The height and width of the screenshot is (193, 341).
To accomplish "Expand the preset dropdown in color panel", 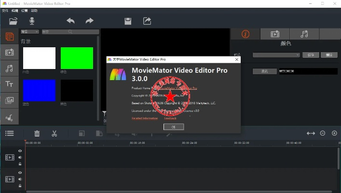I will point(276,55).
